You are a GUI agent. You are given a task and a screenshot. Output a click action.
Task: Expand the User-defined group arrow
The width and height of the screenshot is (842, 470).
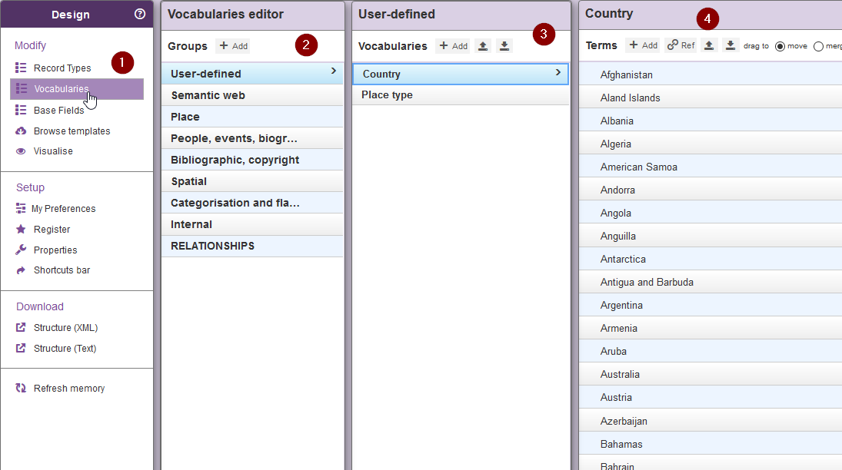pyautogui.click(x=334, y=71)
